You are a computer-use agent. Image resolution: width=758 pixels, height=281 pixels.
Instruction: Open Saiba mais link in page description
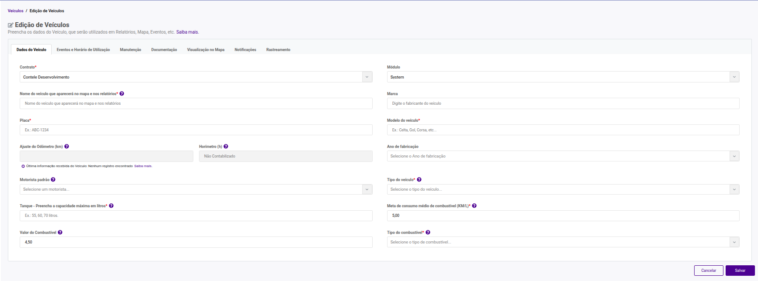pos(187,32)
